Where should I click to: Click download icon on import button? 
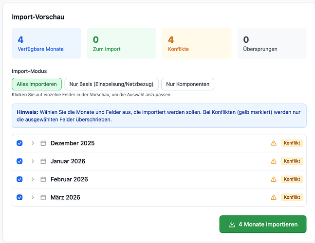[x=232, y=224]
